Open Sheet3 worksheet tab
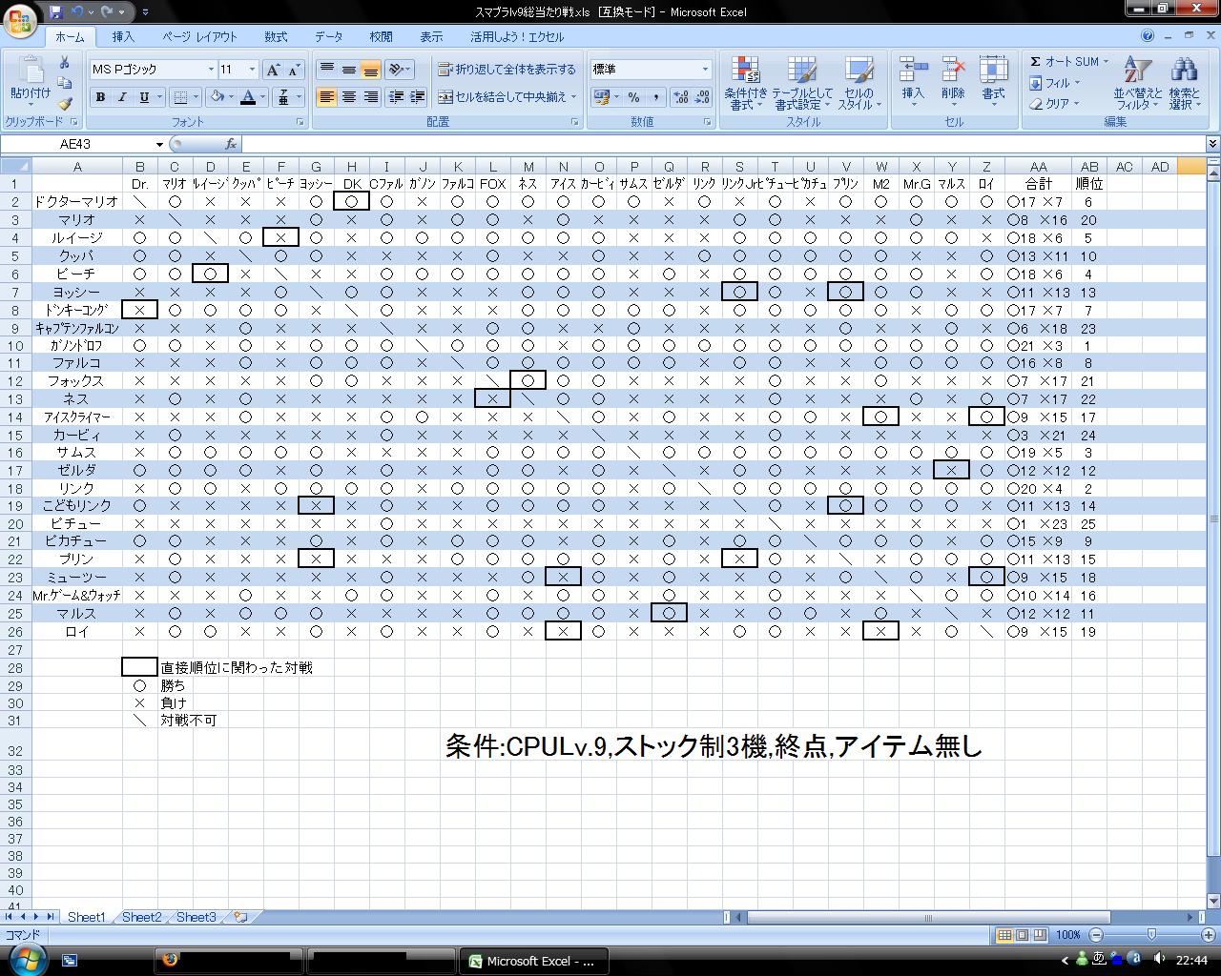Screen dimensions: 1221x976 (x=197, y=917)
